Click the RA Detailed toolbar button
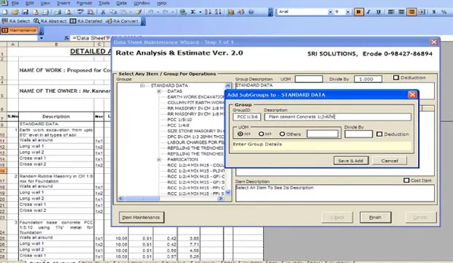The image size is (453, 263). pyautogui.click(x=86, y=21)
